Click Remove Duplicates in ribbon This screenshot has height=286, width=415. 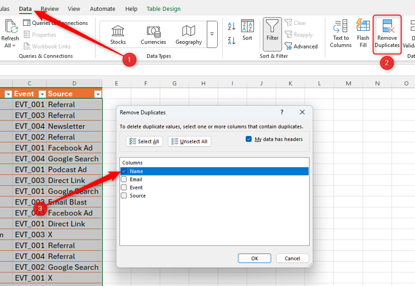tap(387, 35)
